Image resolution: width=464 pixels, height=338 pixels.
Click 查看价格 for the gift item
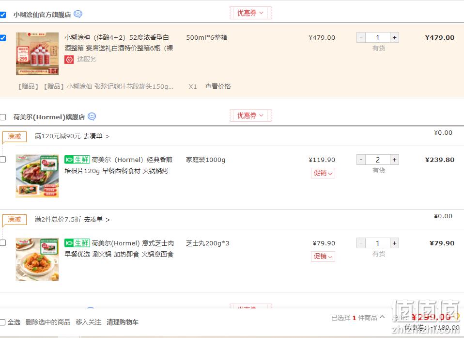(218, 86)
